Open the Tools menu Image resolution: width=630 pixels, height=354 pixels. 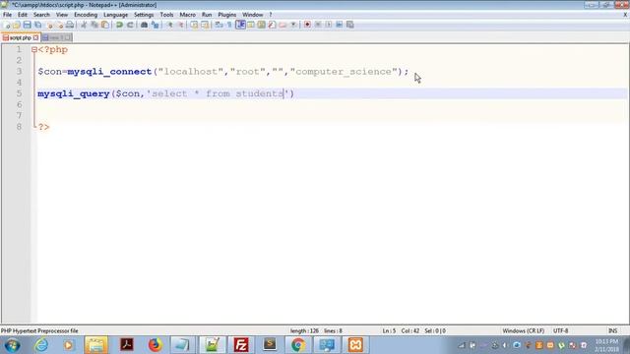click(x=166, y=15)
